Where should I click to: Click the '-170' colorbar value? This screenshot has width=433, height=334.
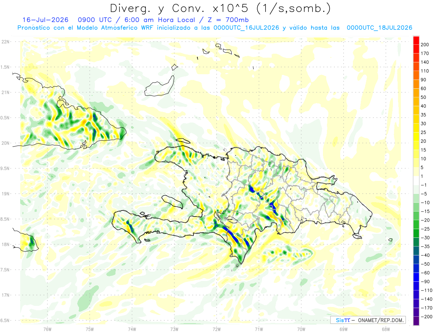tap(427, 308)
